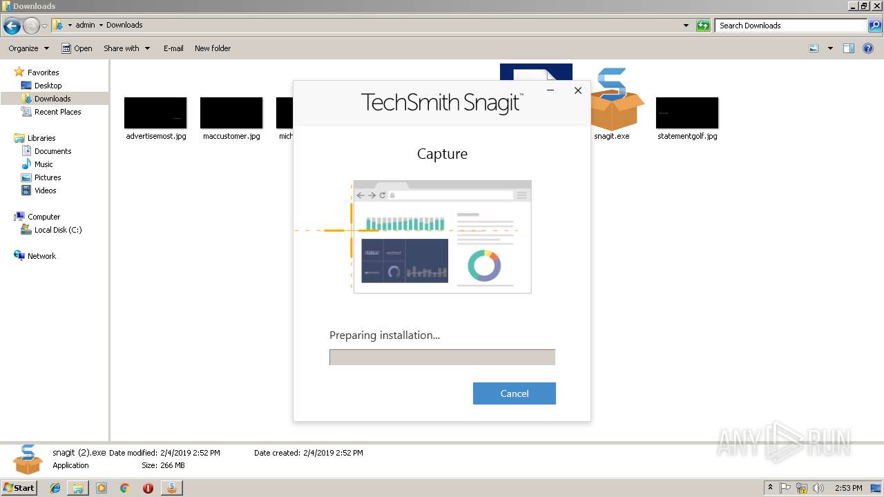Open the Organize menu
The height and width of the screenshot is (497, 884).
point(29,48)
